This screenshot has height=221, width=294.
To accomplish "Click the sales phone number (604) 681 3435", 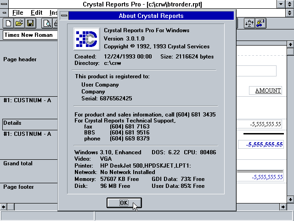I will [196, 115].
